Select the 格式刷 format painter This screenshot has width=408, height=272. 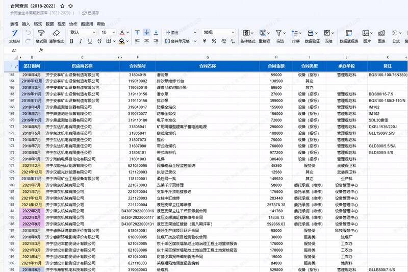[x=41, y=33]
